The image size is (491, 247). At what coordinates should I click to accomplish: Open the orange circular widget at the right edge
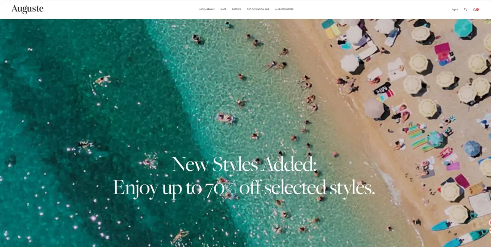[490, 231]
